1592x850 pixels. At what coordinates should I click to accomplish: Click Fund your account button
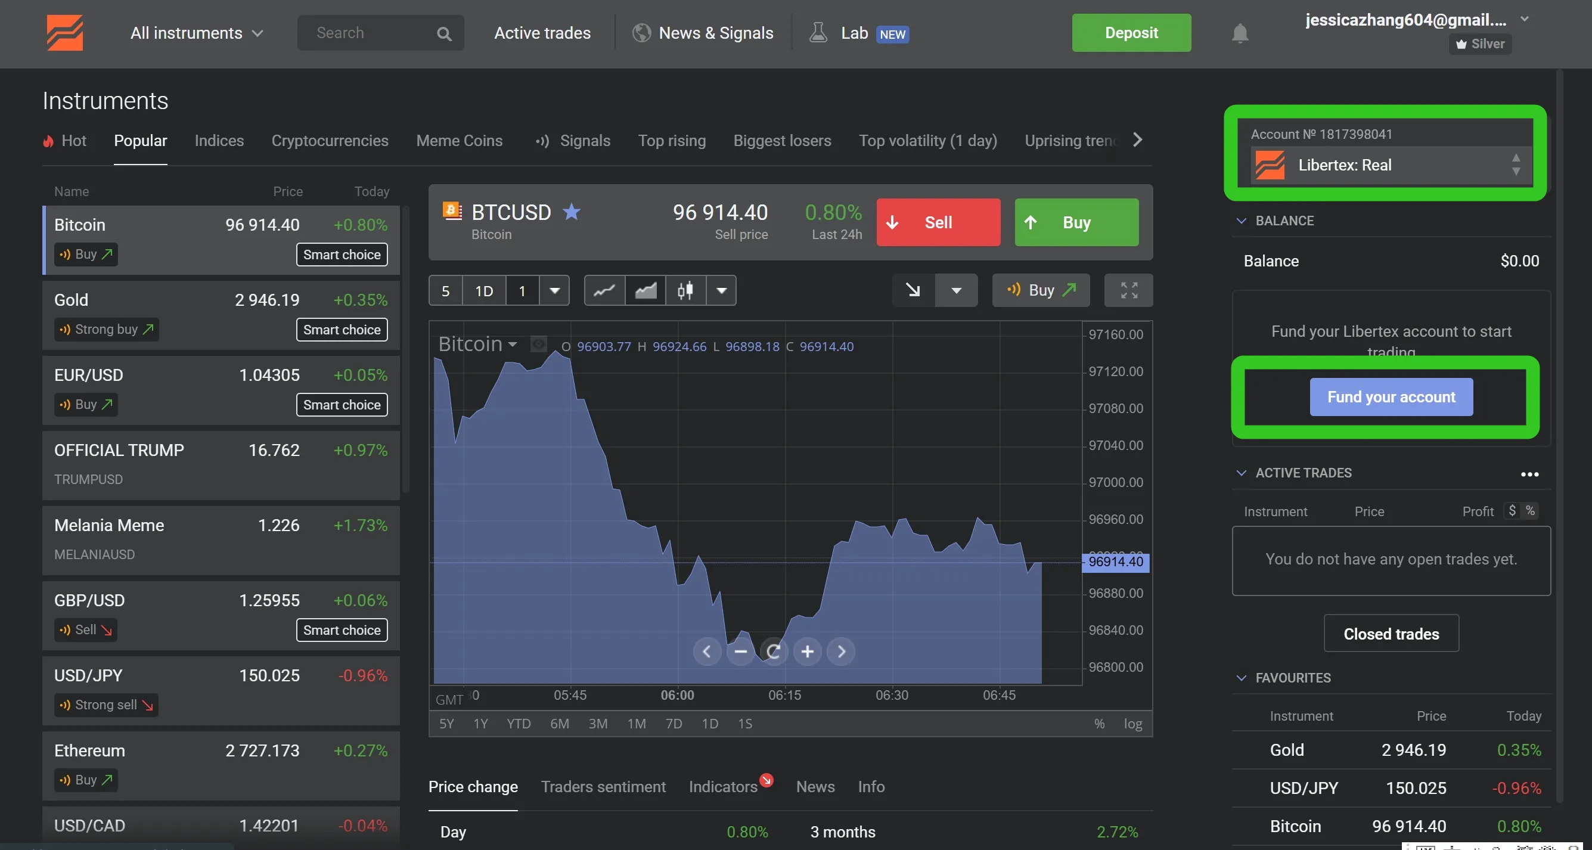point(1391,397)
